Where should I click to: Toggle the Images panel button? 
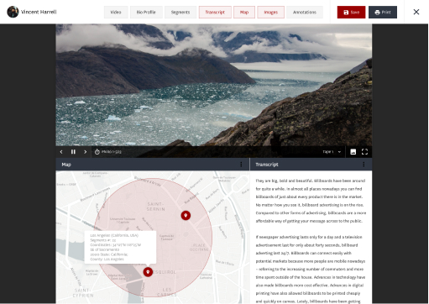(x=270, y=12)
